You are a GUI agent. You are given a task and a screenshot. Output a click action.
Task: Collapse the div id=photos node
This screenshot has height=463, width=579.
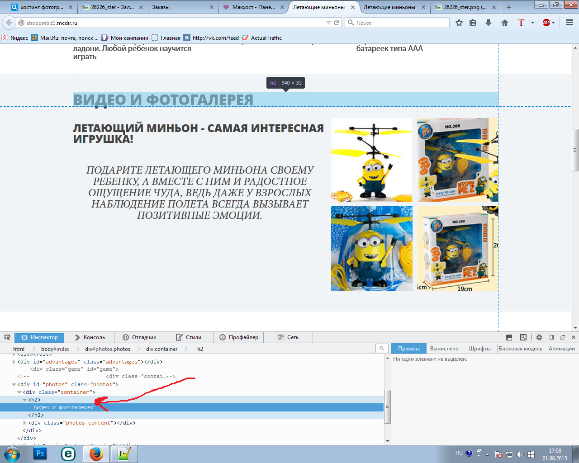14,385
